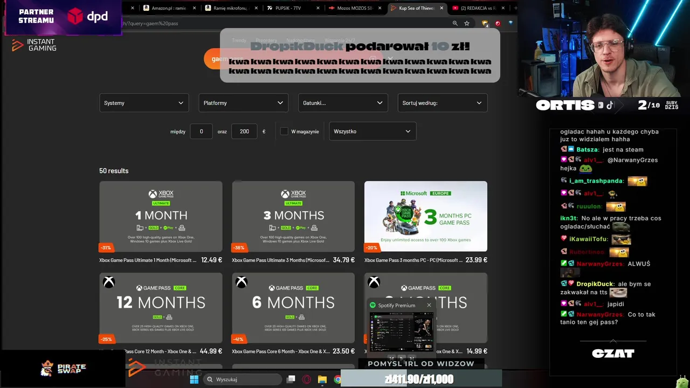This screenshot has height=388, width=690.
Task: Click the iKawaiiTofu username in chat
Action: coord(589,239)
